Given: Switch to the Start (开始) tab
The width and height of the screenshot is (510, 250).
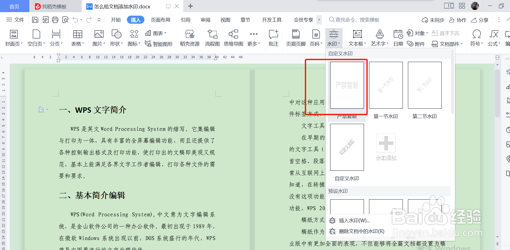Looking at the screenshot, I should (x=116, y=20).
